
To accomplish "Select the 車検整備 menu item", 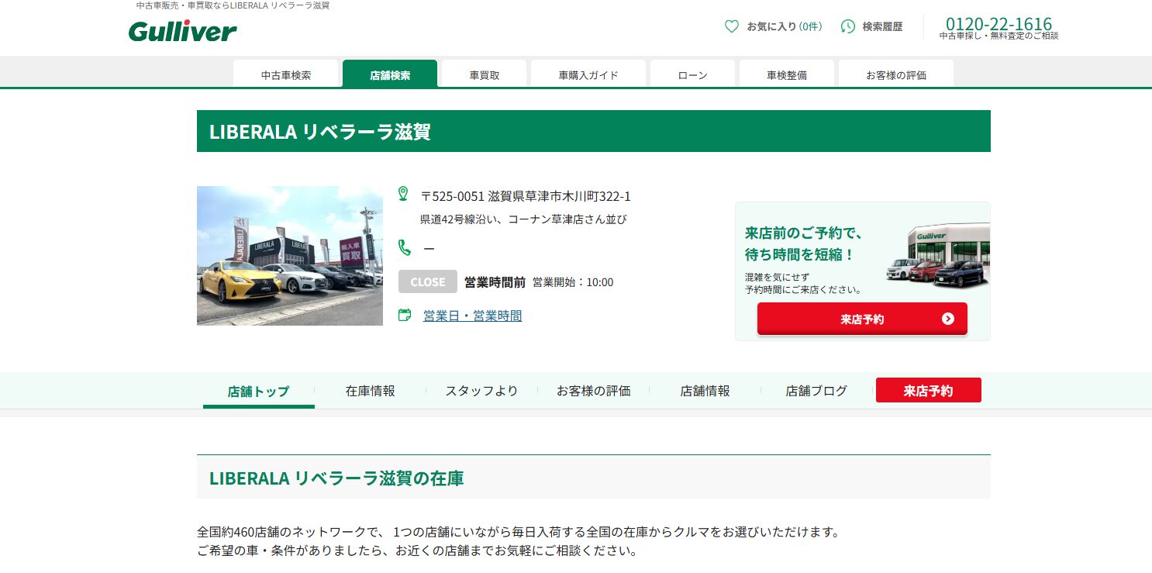I will pyautogui.click(x=786, y=74).
